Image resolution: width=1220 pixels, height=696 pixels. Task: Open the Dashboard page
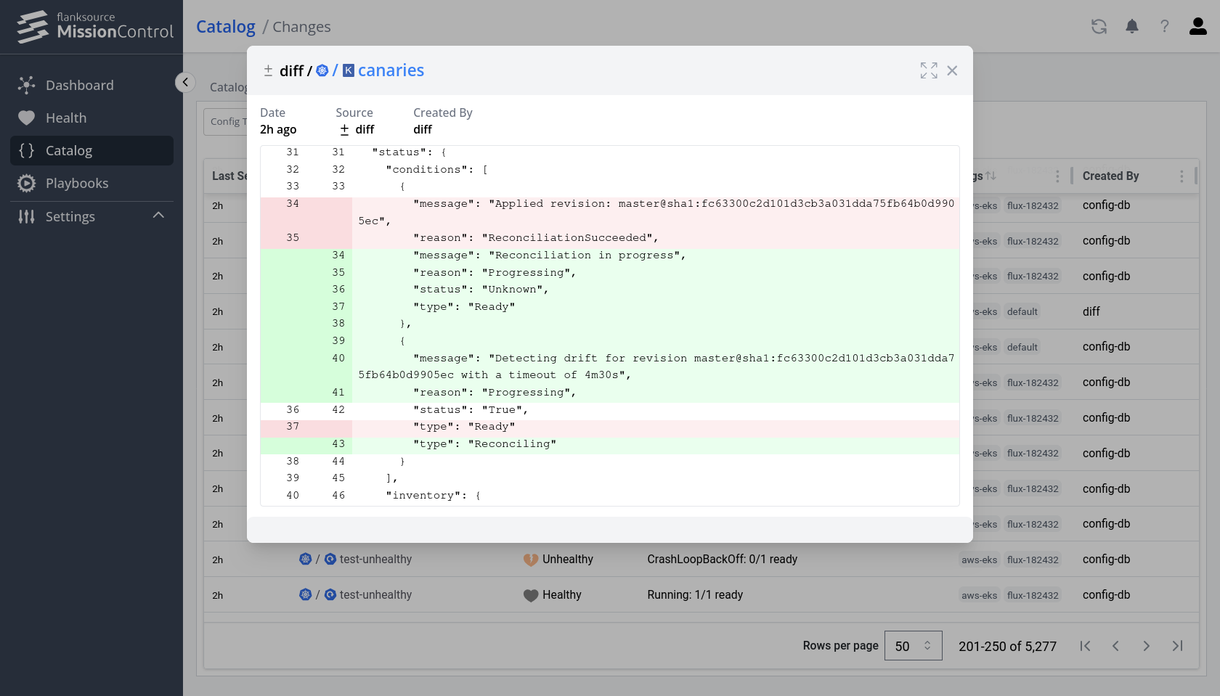tap(79, 85)
